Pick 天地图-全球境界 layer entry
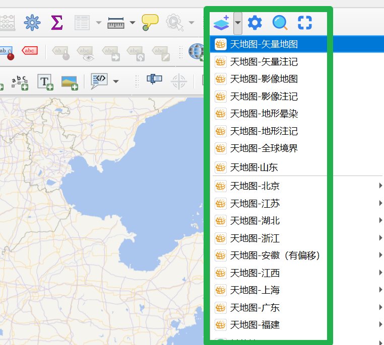Image resolution: width=384 pixels, height=345 pixels. point(297,148)
